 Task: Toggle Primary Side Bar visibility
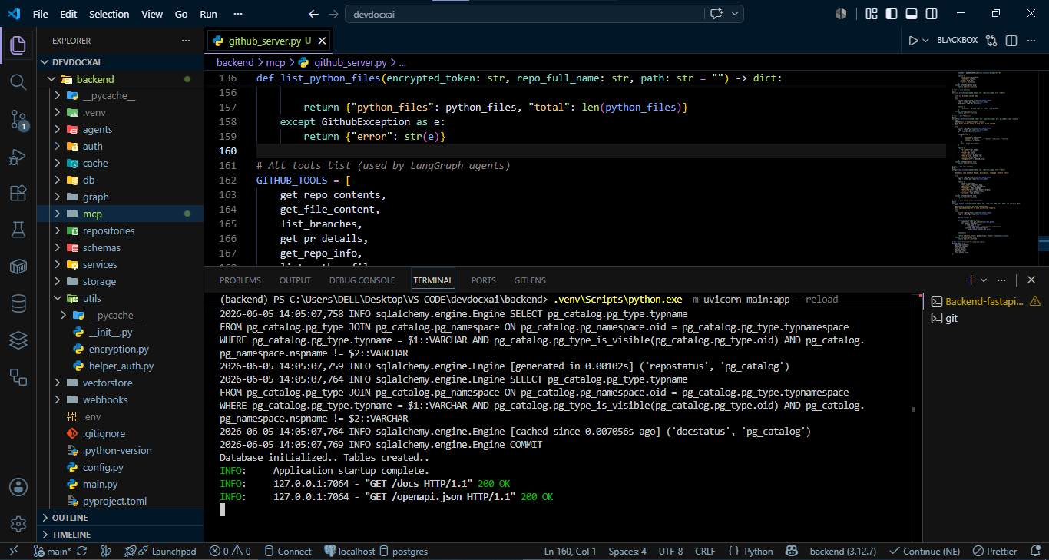pyautogui.click(x=892, y=14)
